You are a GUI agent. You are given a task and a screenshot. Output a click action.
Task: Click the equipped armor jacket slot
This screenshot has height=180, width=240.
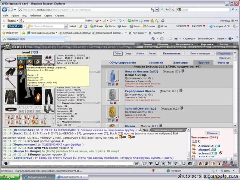pos(10,97)
